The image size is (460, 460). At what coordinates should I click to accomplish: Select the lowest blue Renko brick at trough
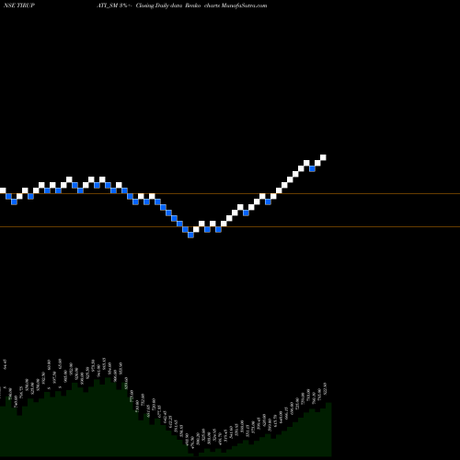point(190,235)
